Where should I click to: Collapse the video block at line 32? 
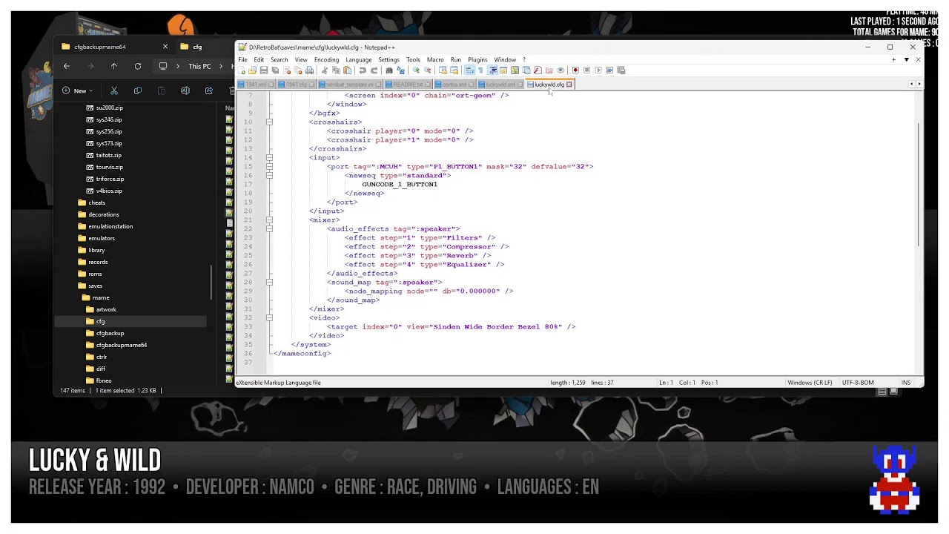coord(269,318)
